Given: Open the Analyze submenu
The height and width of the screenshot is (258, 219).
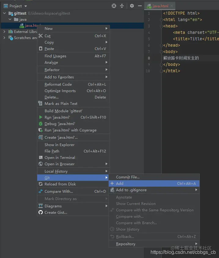Looking at the screenshot, I should (74, 62).
